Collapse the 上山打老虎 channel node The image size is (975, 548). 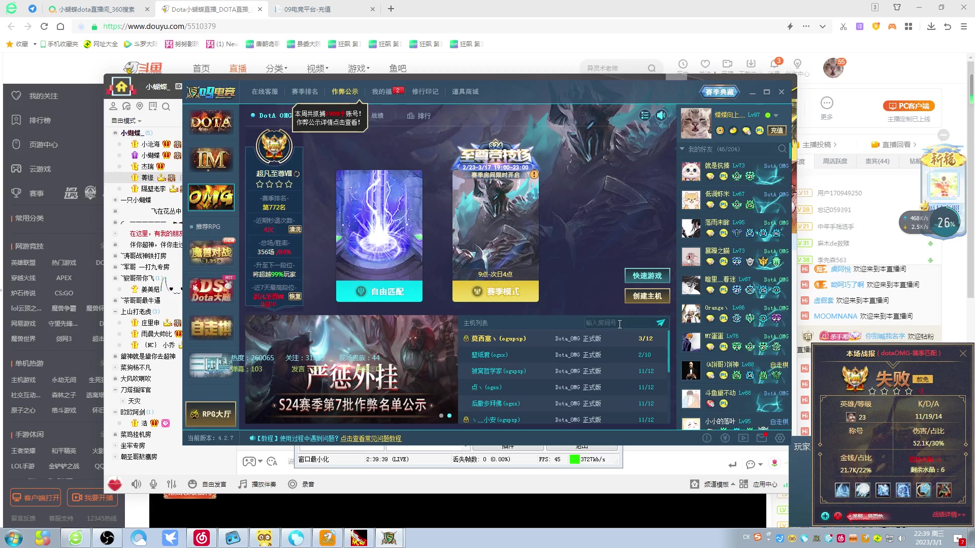pos(115,312)
